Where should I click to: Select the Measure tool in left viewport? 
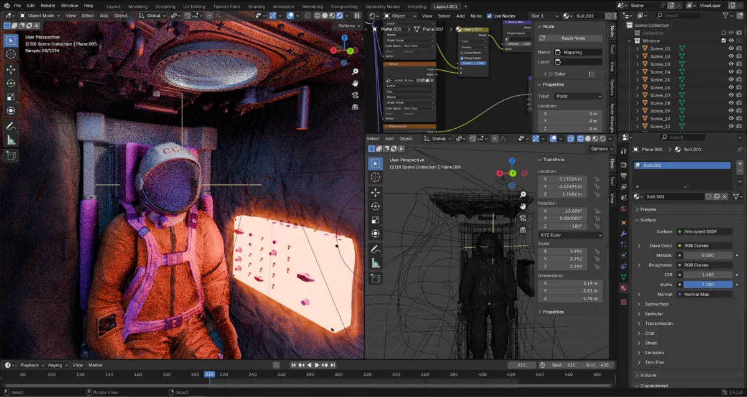click(x=11, y=140)
